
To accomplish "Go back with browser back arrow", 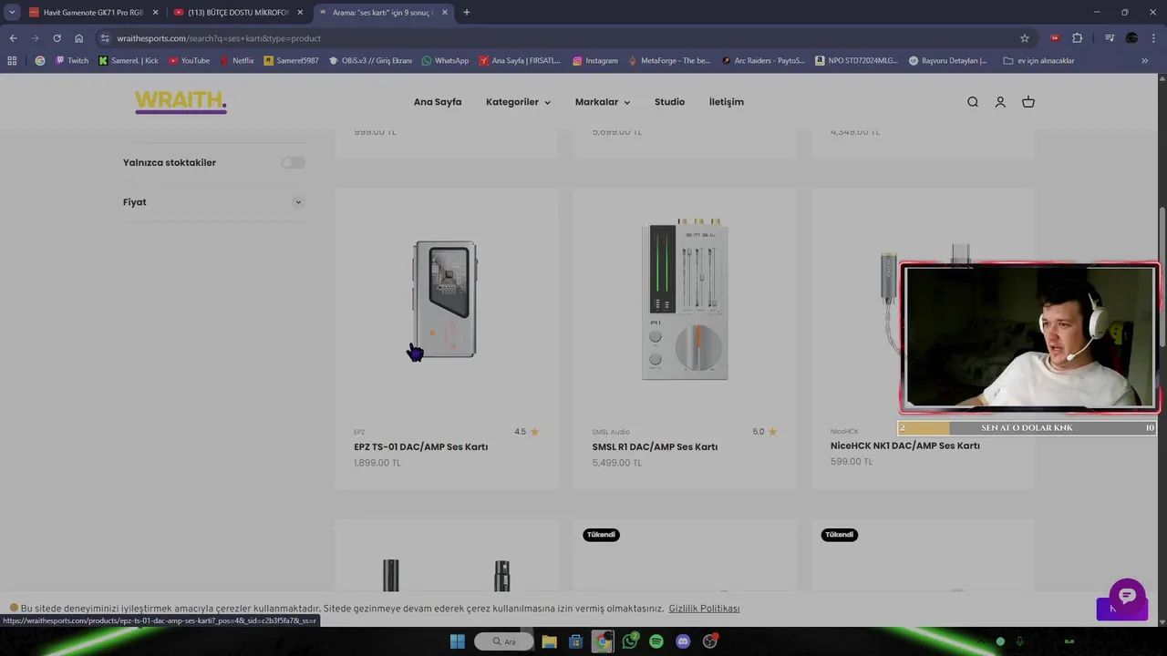I will click(x=13, y=38).
